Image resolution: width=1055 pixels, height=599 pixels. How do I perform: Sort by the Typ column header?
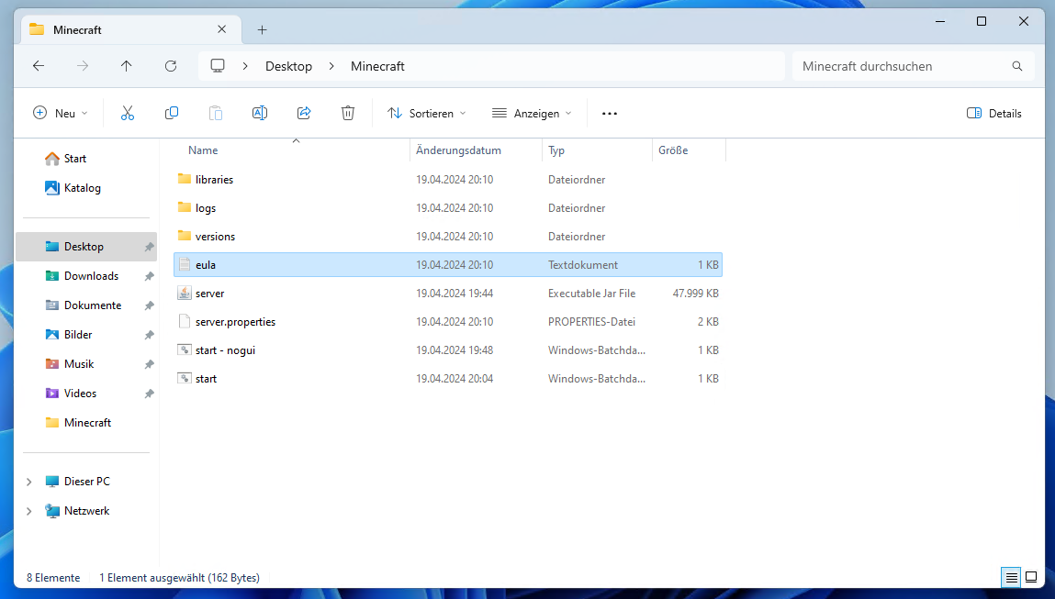coord(597,150)
